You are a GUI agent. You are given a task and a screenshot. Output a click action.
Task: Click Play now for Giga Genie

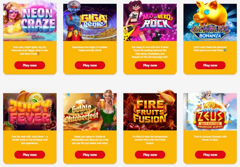(x=90, y=65)
